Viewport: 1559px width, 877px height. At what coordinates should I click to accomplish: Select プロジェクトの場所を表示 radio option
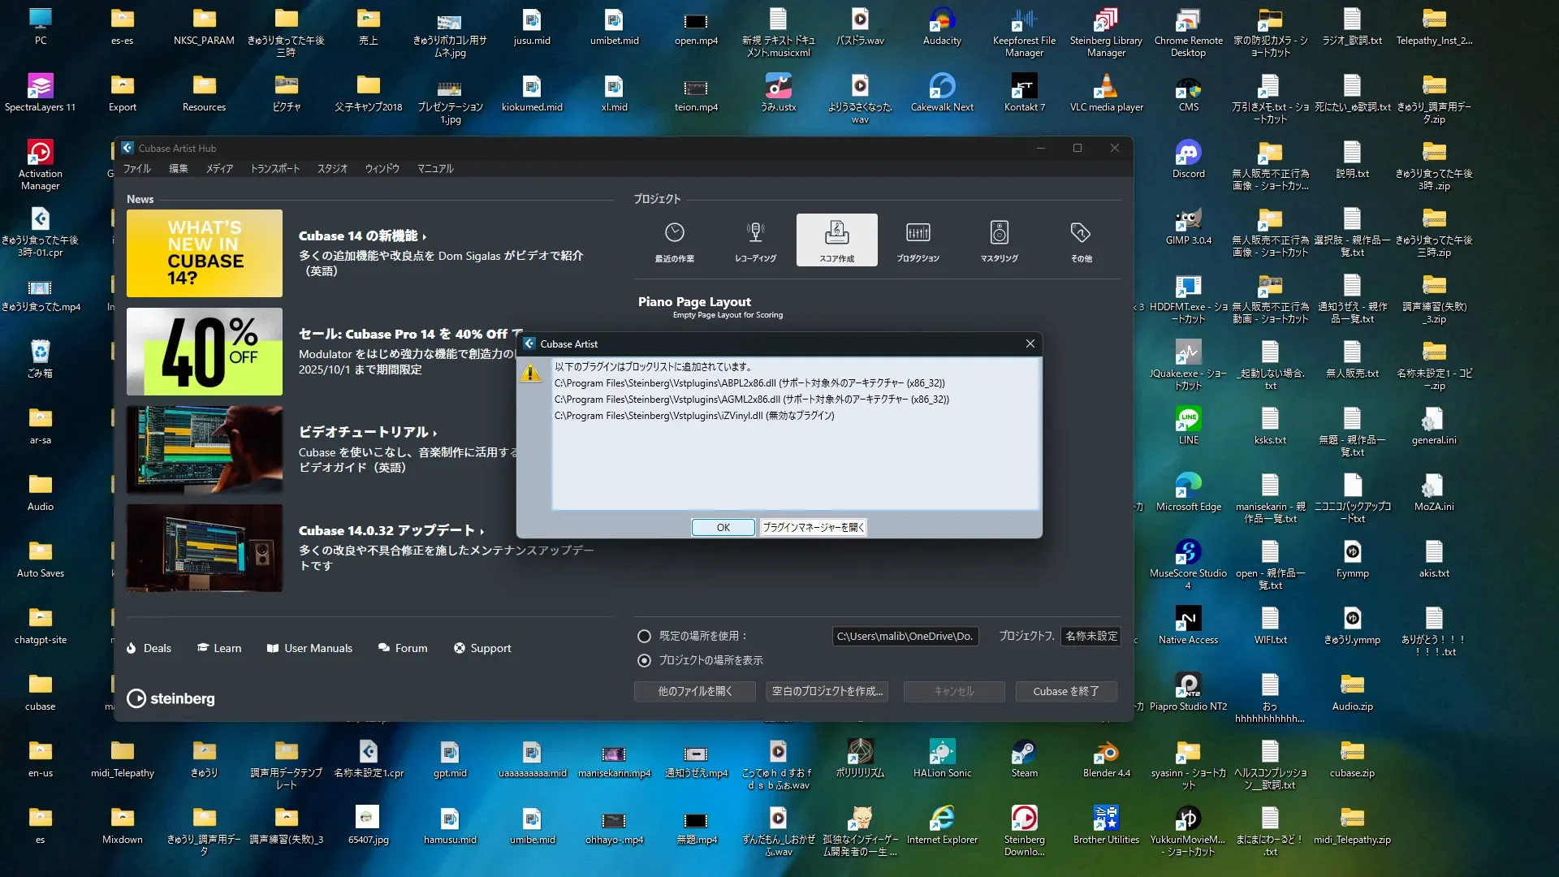click(644, 660)
